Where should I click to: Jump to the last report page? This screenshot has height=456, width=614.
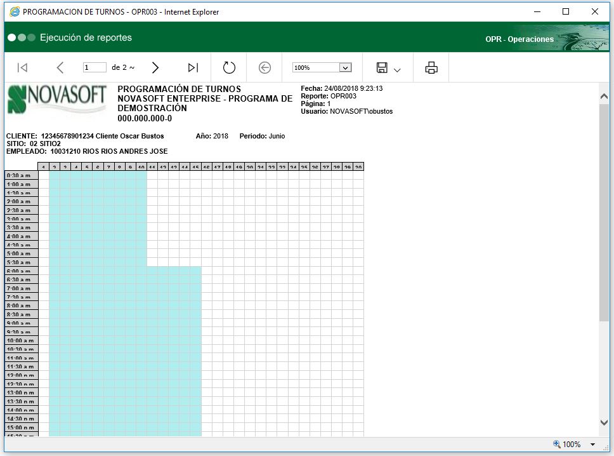click(x=193, y=67)
